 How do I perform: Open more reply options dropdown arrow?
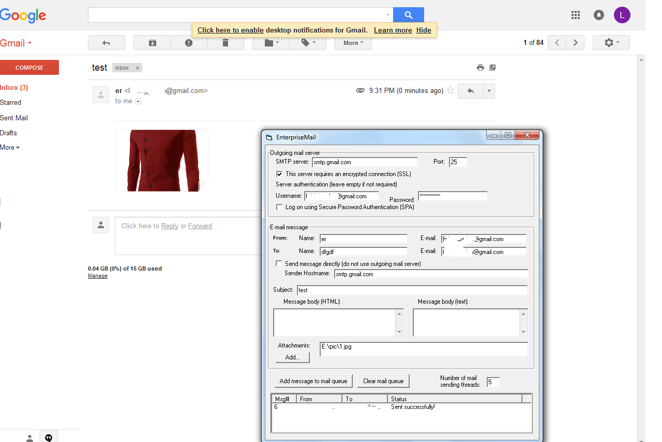(x=489, y=91)
